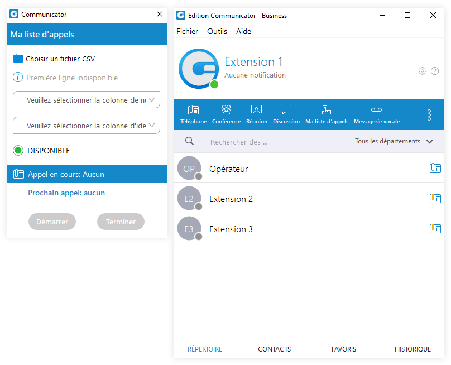Click the OP avatar of Opérateur
The image size is (451, 365).
tap(189, 168)
